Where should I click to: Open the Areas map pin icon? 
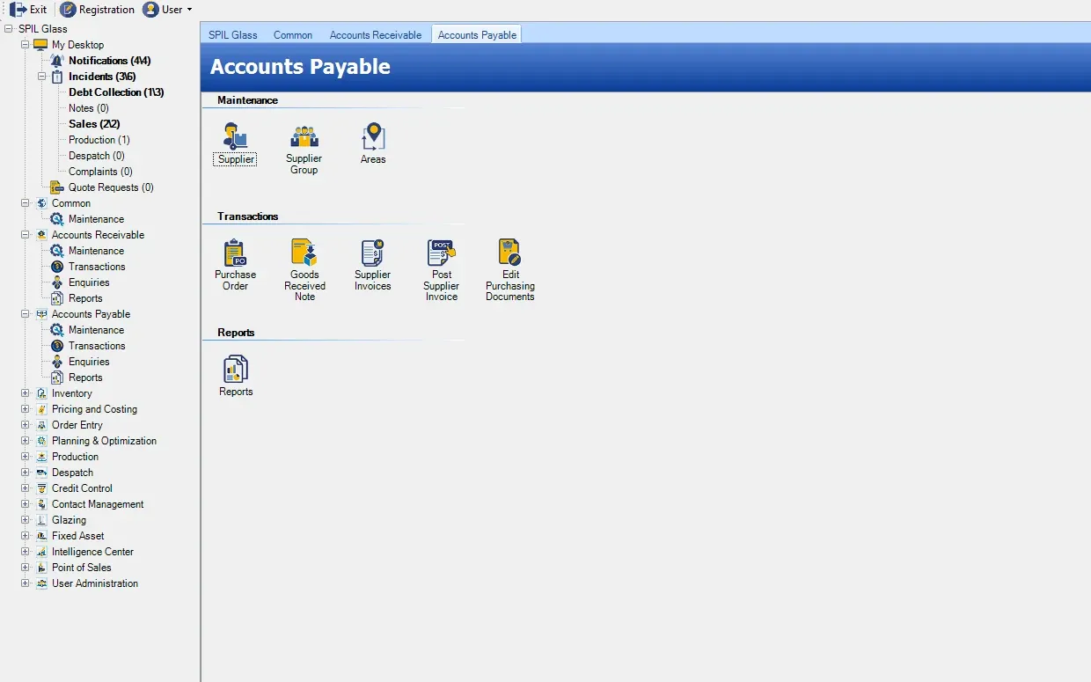click(373, 137)
